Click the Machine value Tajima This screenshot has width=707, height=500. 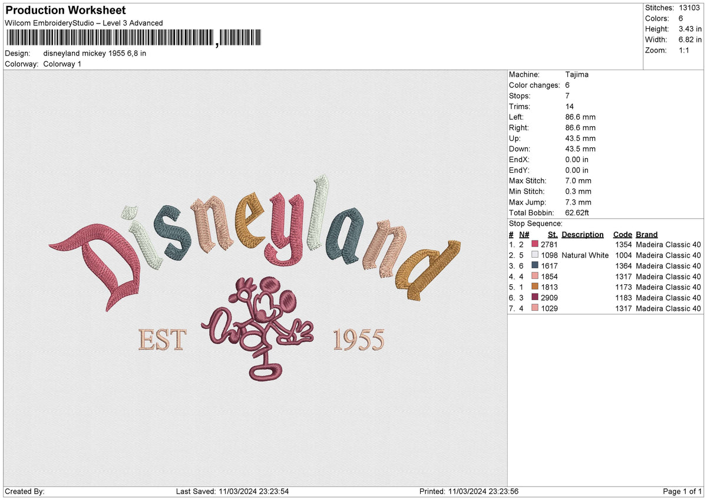point(577,74)
